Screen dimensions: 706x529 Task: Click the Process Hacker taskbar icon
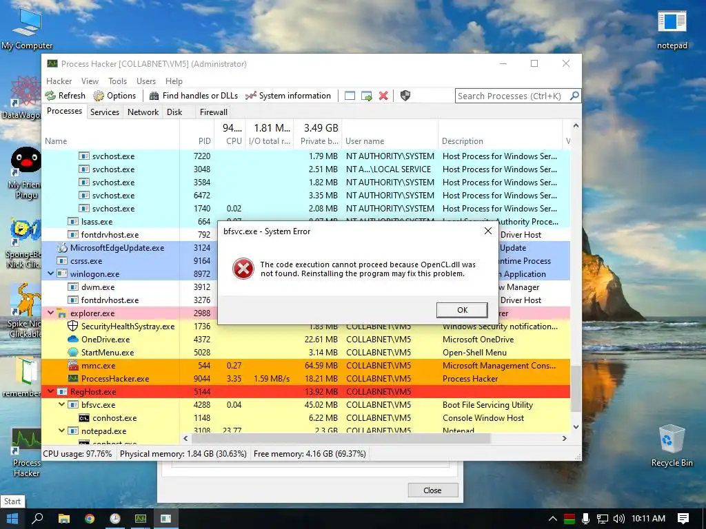pyautogui.click(x=141, y=519)
